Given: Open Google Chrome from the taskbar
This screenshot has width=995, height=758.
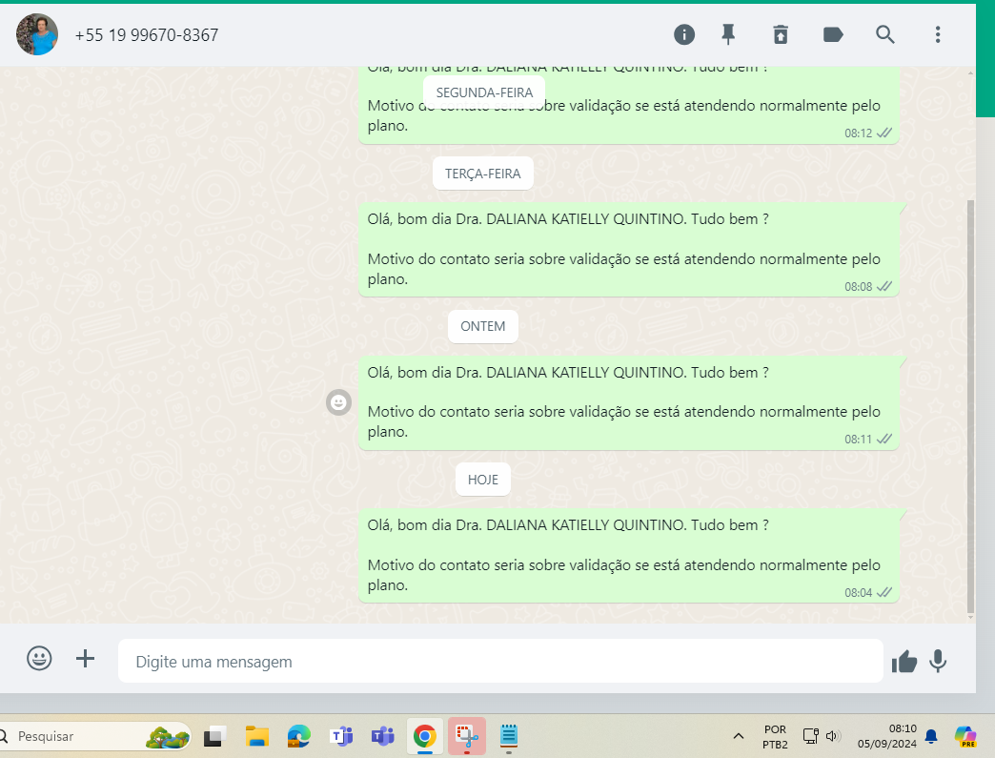Looking at the screenshot, I should pos(425,736).
